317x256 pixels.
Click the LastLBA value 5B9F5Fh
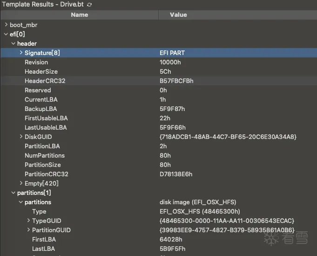click(x=172, y=249)
